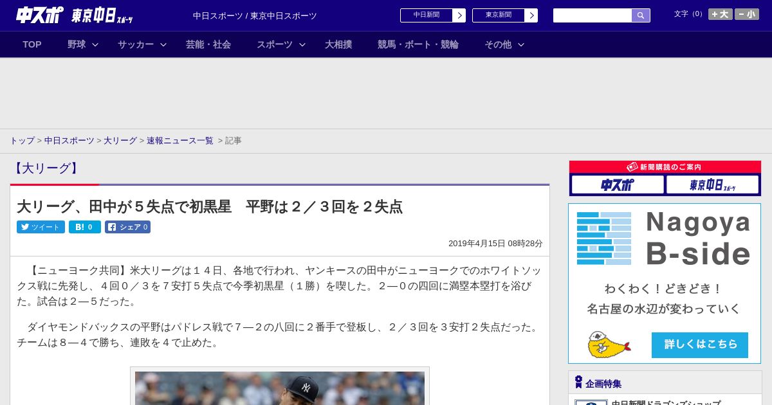Click the article date 2019年4月15日 08時28分

point(495,244)
